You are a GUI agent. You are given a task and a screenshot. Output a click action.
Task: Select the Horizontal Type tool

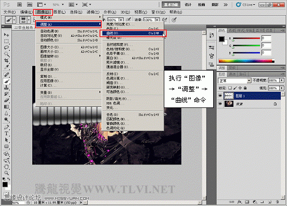pyautogui.click(x=6, y=133)
